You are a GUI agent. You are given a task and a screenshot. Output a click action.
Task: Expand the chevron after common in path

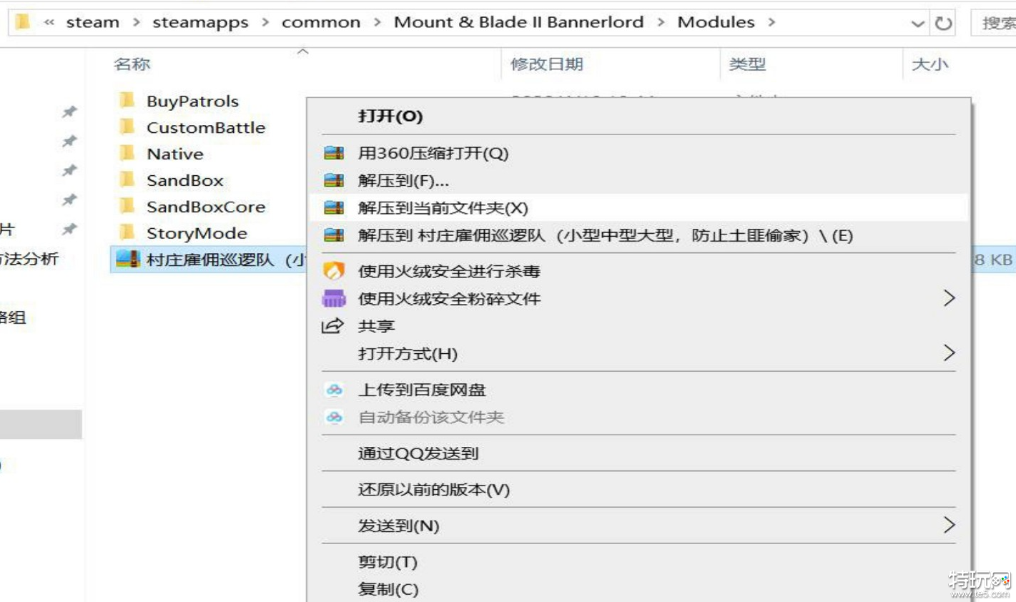tap(377, 23)
